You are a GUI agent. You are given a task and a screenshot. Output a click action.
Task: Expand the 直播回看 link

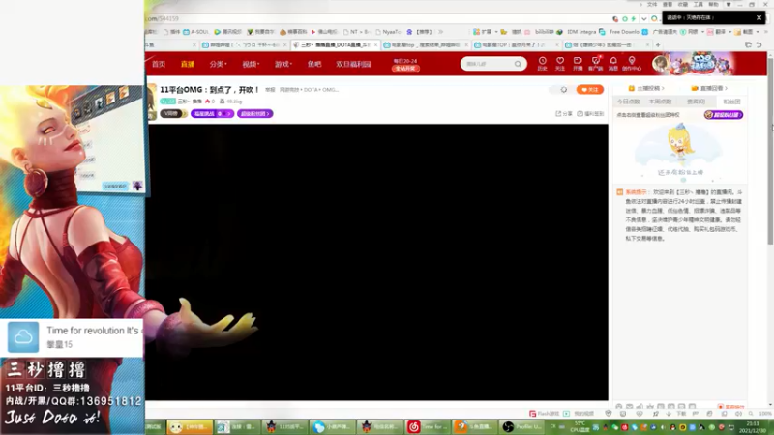coord(709,88)
